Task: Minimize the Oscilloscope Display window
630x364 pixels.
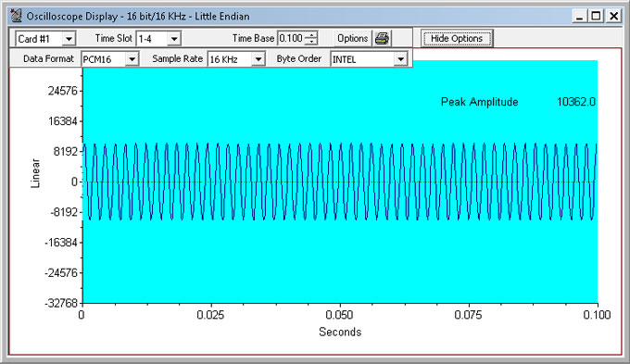Action: (579, 16)
